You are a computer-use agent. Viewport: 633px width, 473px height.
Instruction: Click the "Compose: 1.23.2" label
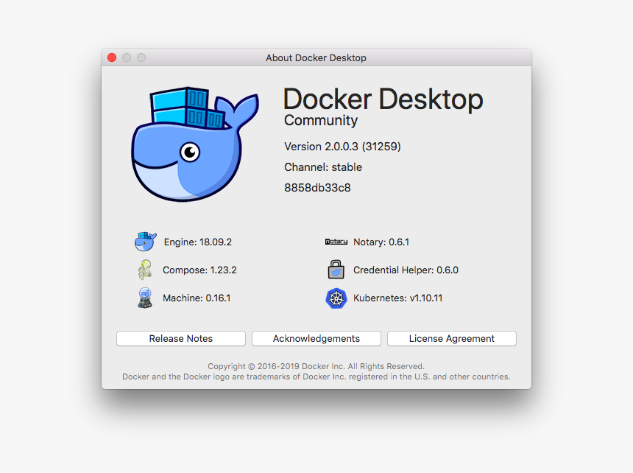(x=199, y=270)
